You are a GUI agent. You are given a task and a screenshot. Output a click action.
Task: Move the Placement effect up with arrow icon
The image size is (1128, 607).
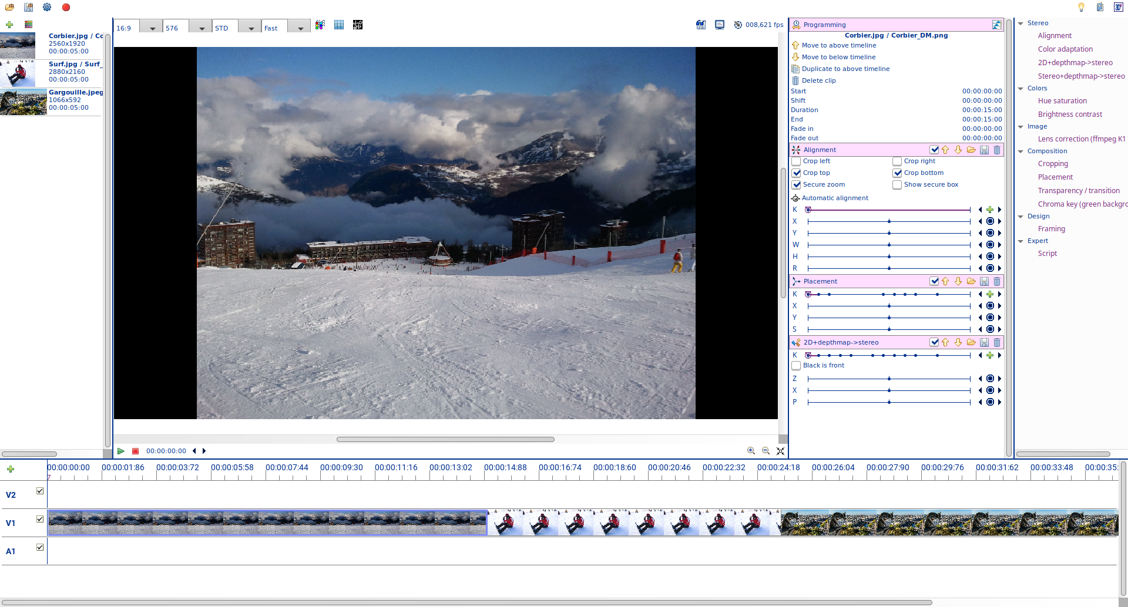pyautogui.click(x=945, y=282)
